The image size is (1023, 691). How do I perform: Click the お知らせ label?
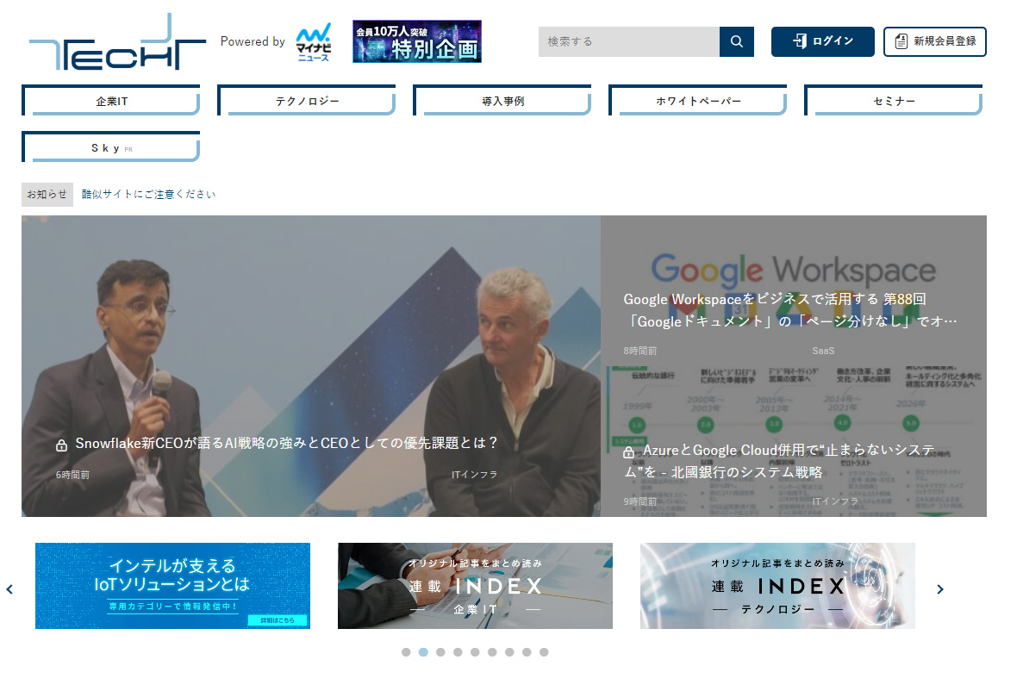coord(47,195)
